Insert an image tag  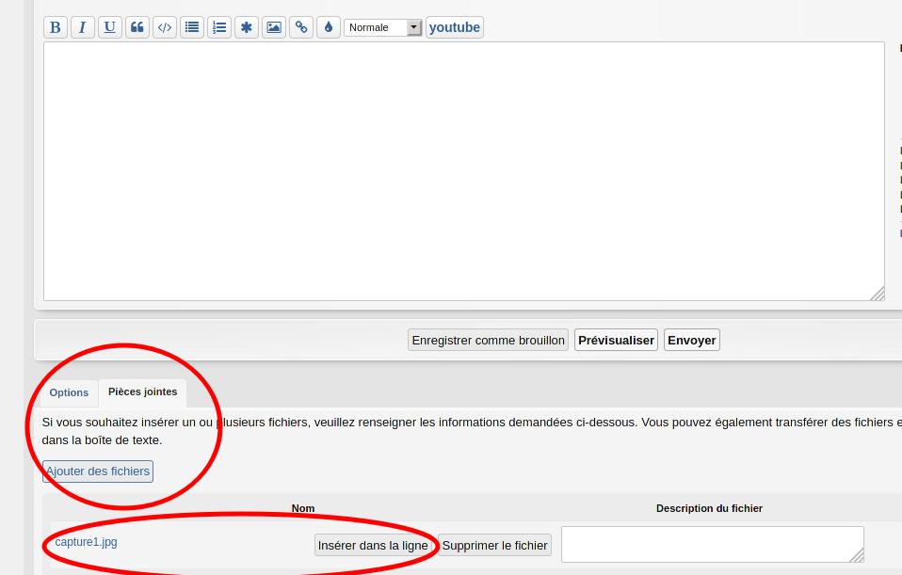pyautogui.click(x=274, y=27)
